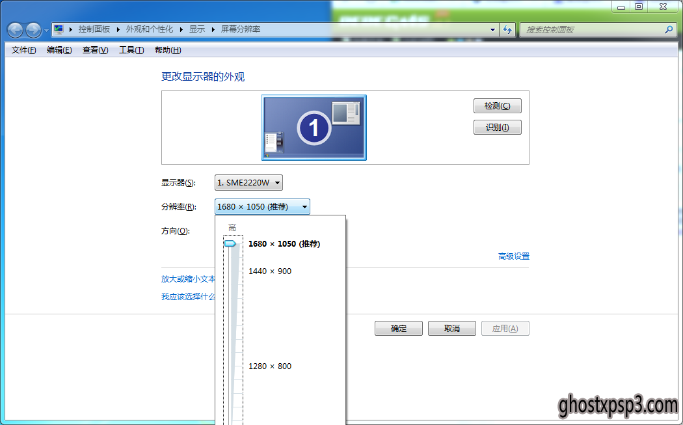Viewport: 683px width, 425px height.
Task: Open the 高级设置 advanced settings link
Action: coord(514,256)
